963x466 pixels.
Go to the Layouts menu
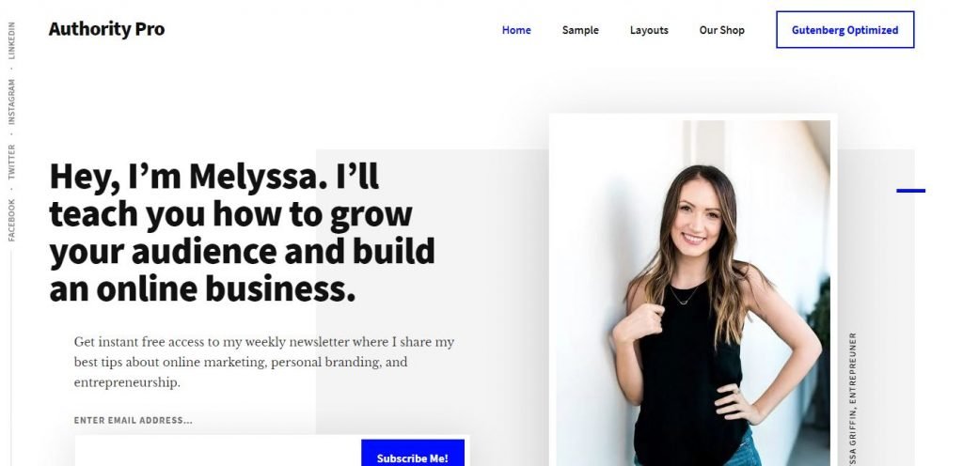[649, 30]
